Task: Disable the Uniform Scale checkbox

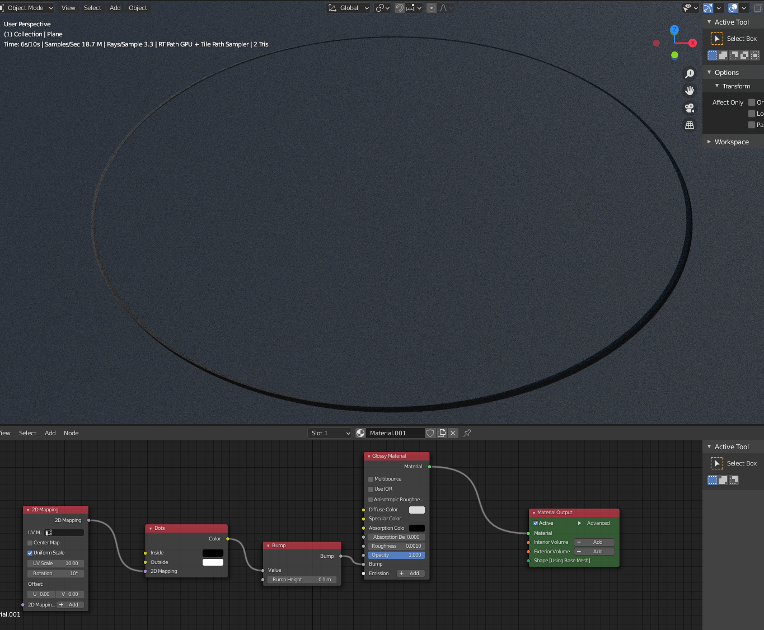Action: [30, 553]
